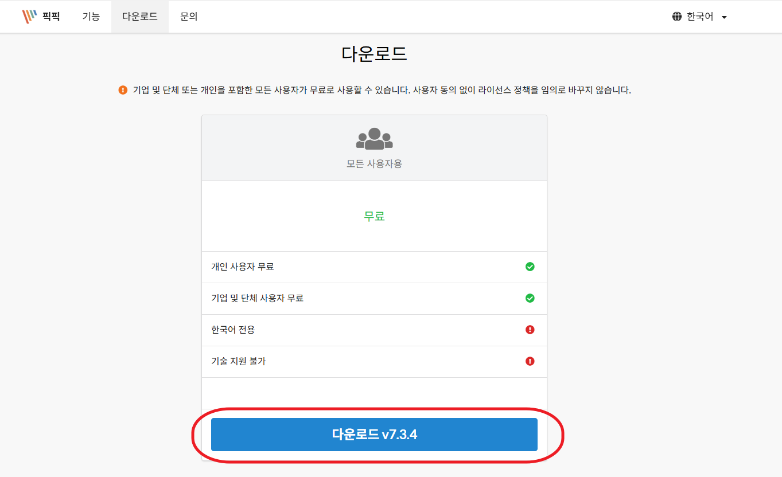This screenshot has width=782, height=477.
Task: Click the users group icon
Action: coord(375,139)
